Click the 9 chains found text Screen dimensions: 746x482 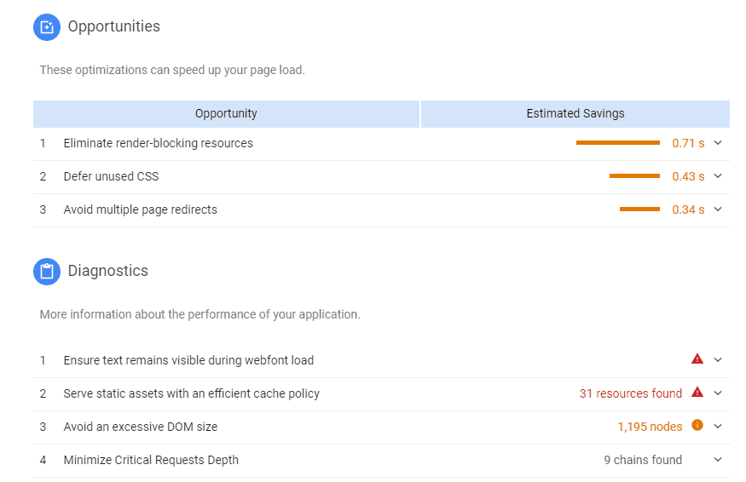(643, 460)
